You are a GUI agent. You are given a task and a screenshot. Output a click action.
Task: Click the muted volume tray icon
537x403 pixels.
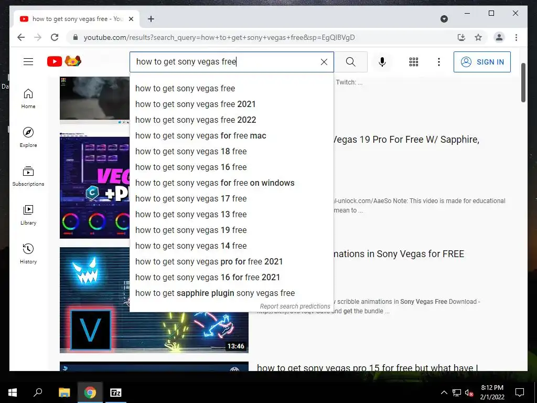[x=469, y=393]
